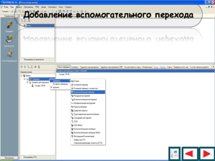
Task: Click the Смена базирования sidebar icon
Action: (9, 55)
